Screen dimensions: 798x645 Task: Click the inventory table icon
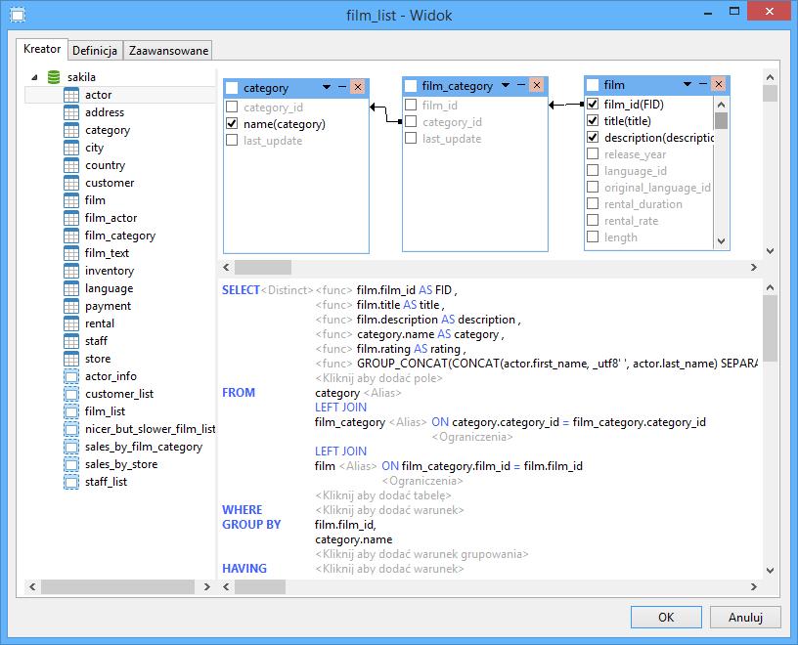[x=71, y=271]
